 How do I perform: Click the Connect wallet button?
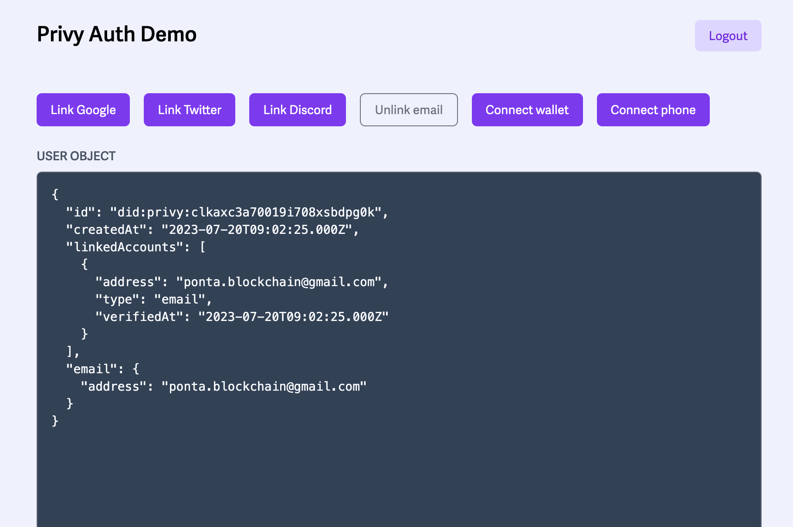(x=527, y=110)
